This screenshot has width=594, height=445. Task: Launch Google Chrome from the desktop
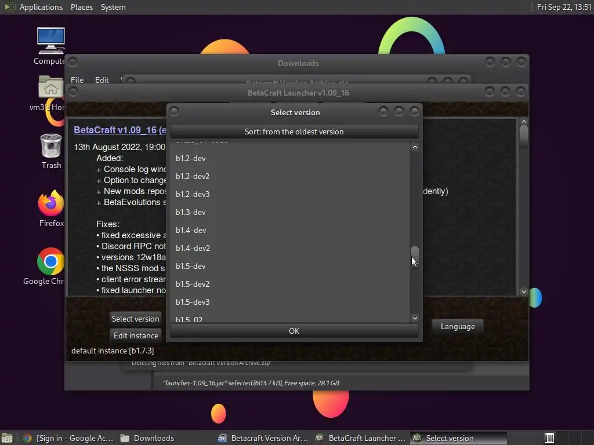(x=51, y=261)
